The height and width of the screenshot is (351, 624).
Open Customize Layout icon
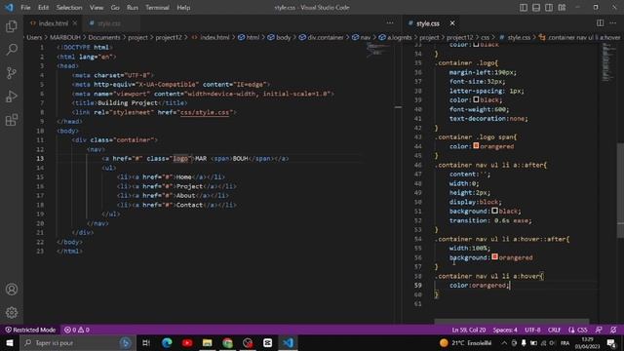562,8
